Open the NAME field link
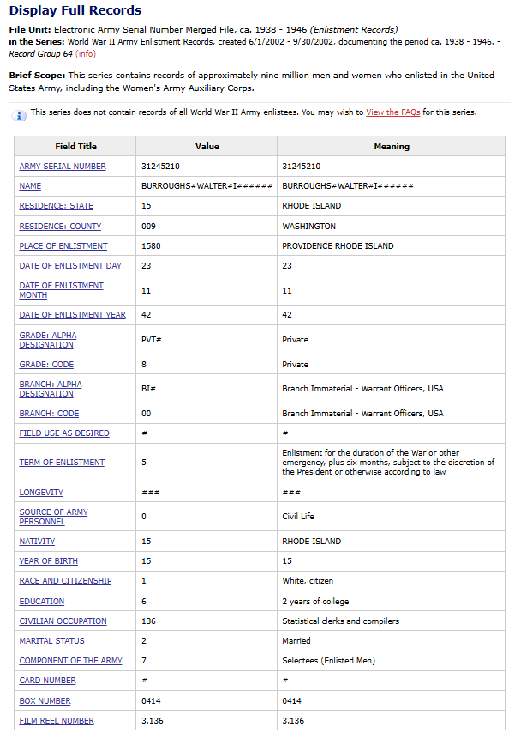 click(x=30, y=186)
